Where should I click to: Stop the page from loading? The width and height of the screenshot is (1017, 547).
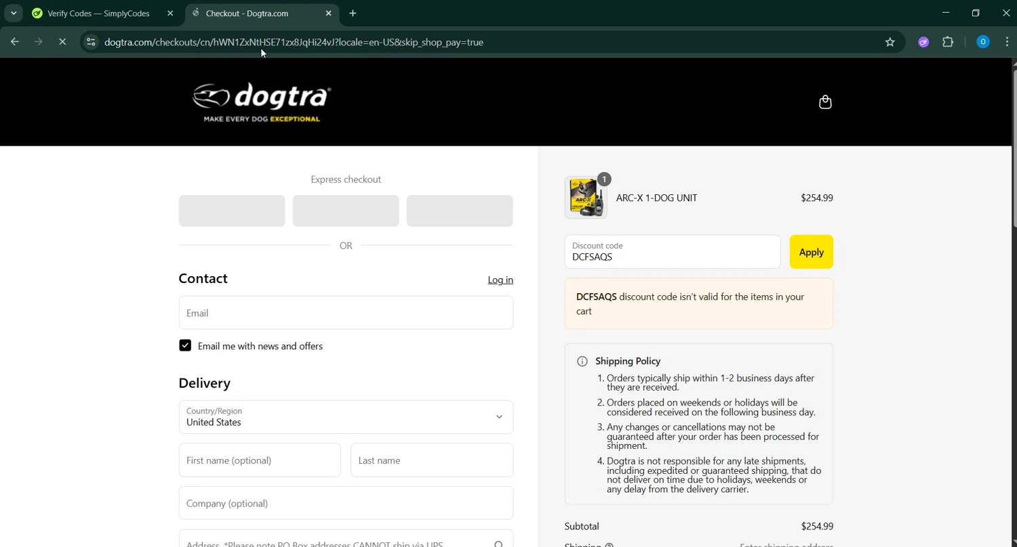click(x=62, y=42)
